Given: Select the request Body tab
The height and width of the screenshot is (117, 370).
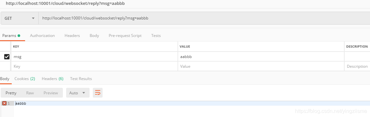Looking at the screenshot, I should coord(94,36).
